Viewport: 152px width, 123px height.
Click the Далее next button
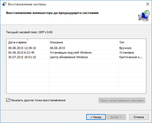click(116, 117)
